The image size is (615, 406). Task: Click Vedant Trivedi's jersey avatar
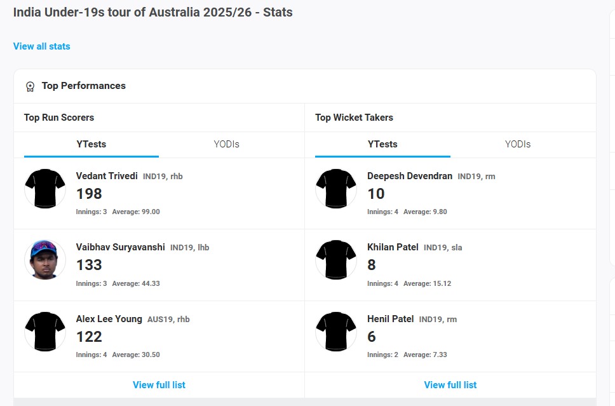pos(45,189)
